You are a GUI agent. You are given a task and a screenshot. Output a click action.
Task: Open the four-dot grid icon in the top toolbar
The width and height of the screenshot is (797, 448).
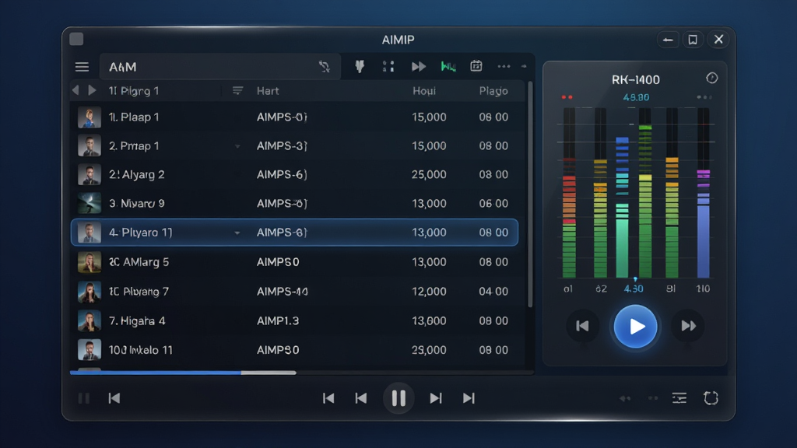(388, 66)
